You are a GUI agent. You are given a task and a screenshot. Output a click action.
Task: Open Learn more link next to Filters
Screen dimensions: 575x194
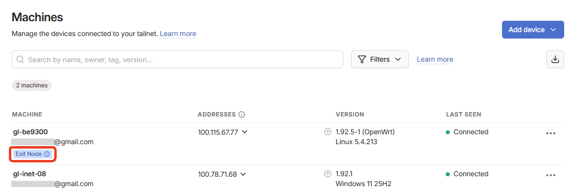coord(435,60)
